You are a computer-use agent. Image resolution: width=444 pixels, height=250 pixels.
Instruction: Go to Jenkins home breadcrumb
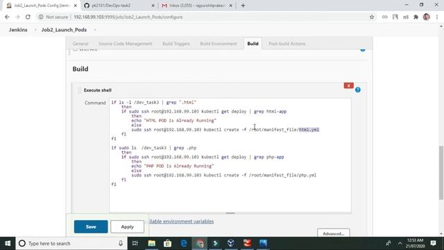coord(18,30)
